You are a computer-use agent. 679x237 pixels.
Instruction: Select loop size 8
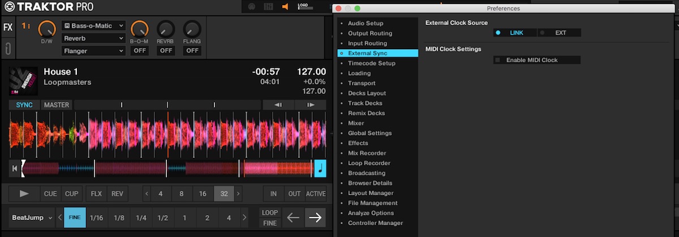(x=182, y=193)
